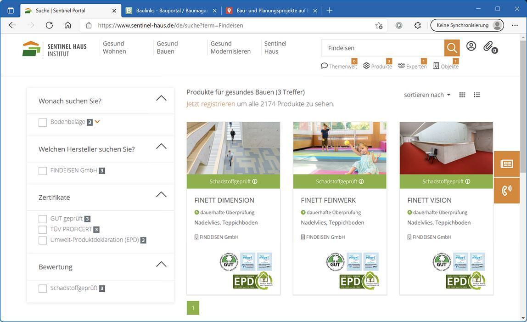Switch to list view of products
Screen dimensions: 527x322
click(477, 95)
